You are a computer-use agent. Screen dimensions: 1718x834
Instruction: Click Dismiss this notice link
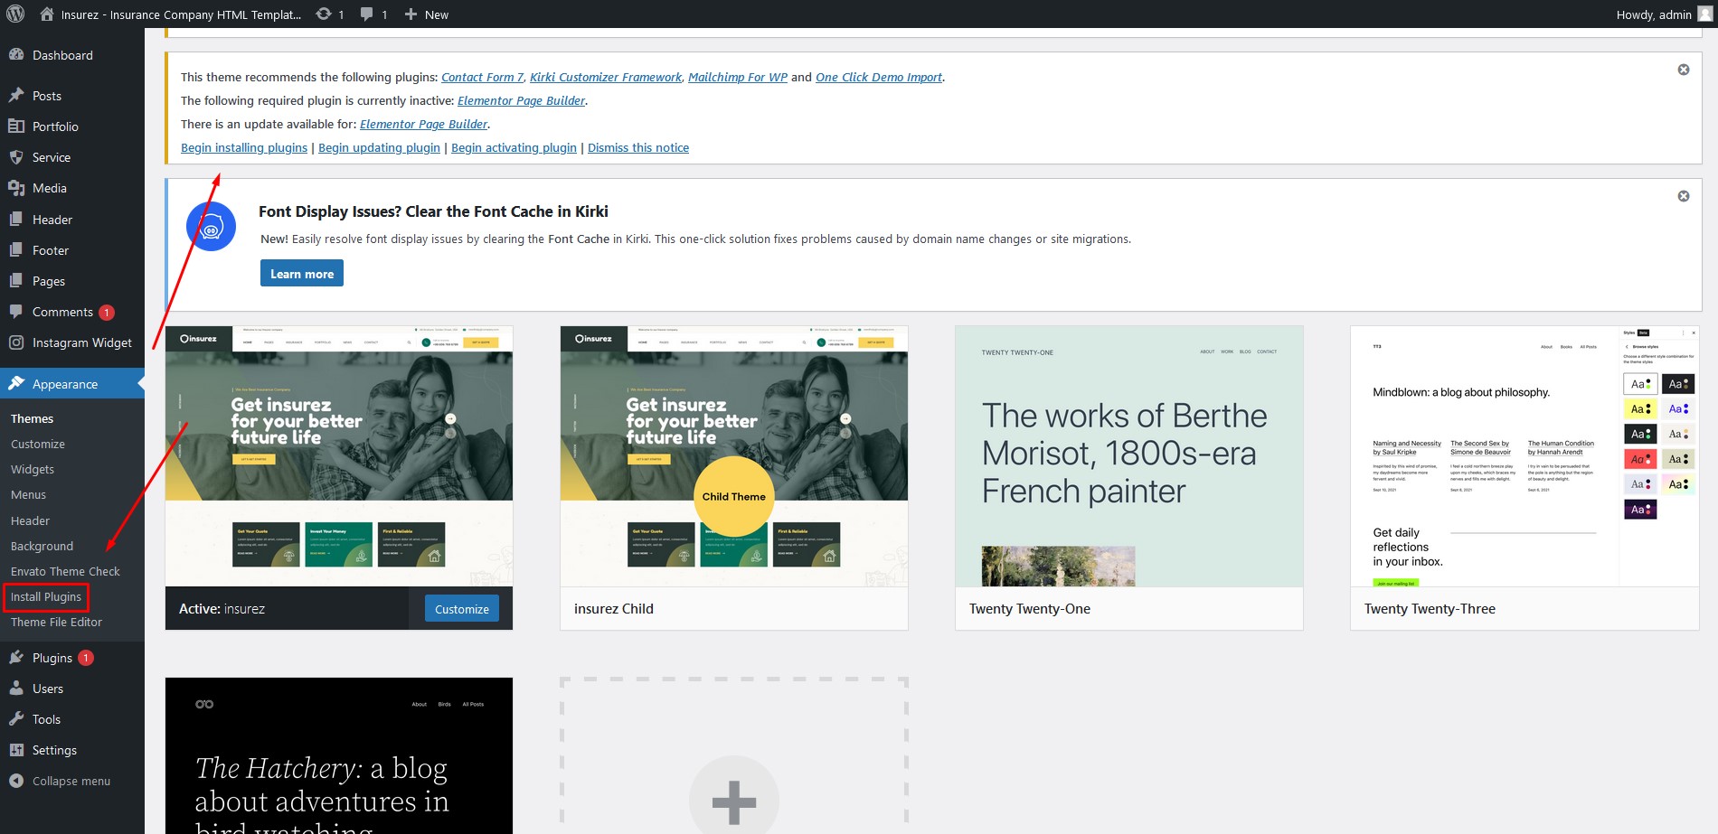[x=638, y=147]
